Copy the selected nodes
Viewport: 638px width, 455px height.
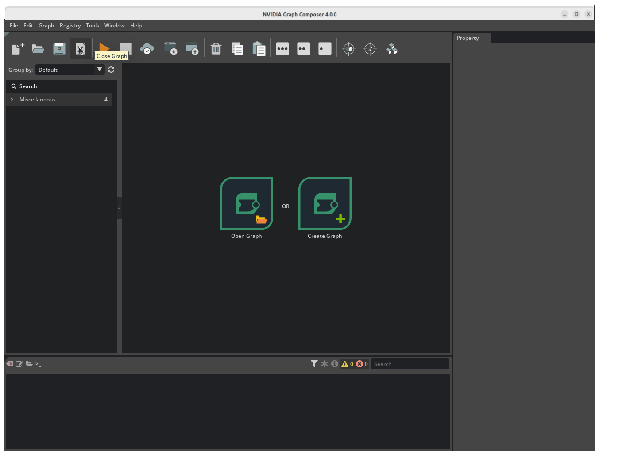(x=237, y=49)
